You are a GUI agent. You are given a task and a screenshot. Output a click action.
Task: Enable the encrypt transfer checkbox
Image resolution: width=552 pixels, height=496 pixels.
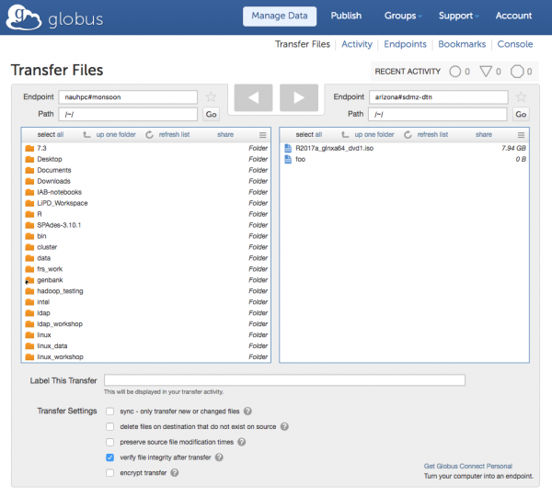pos(110,473)
